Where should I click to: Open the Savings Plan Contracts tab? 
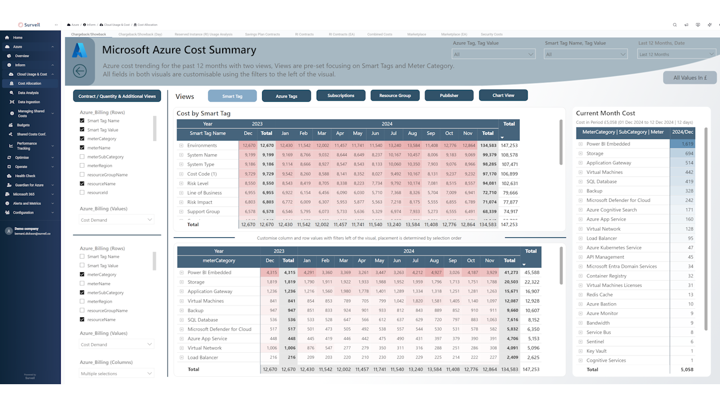click(x=262, y=34)
